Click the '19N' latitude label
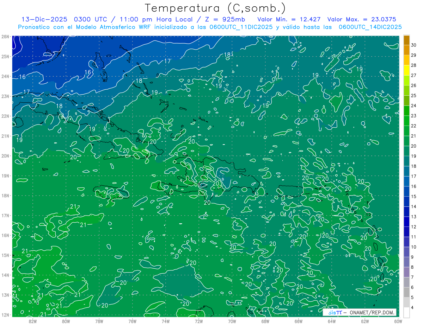 pyautogui.click(x=5, y=176)
